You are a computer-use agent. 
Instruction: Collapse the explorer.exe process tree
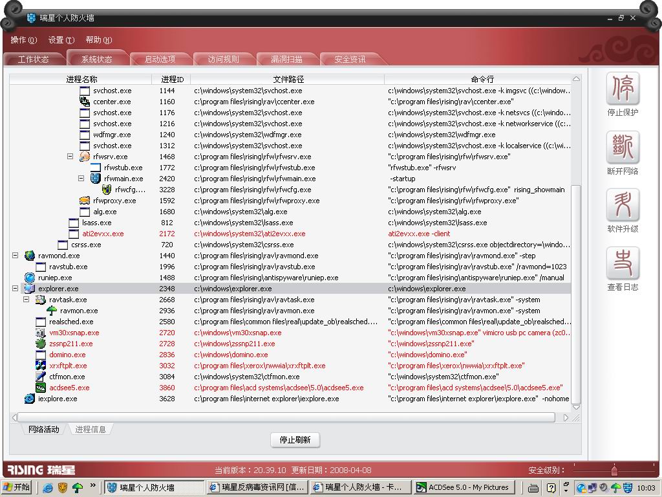[16, 289]
